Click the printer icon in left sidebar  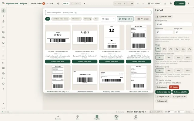3,73
